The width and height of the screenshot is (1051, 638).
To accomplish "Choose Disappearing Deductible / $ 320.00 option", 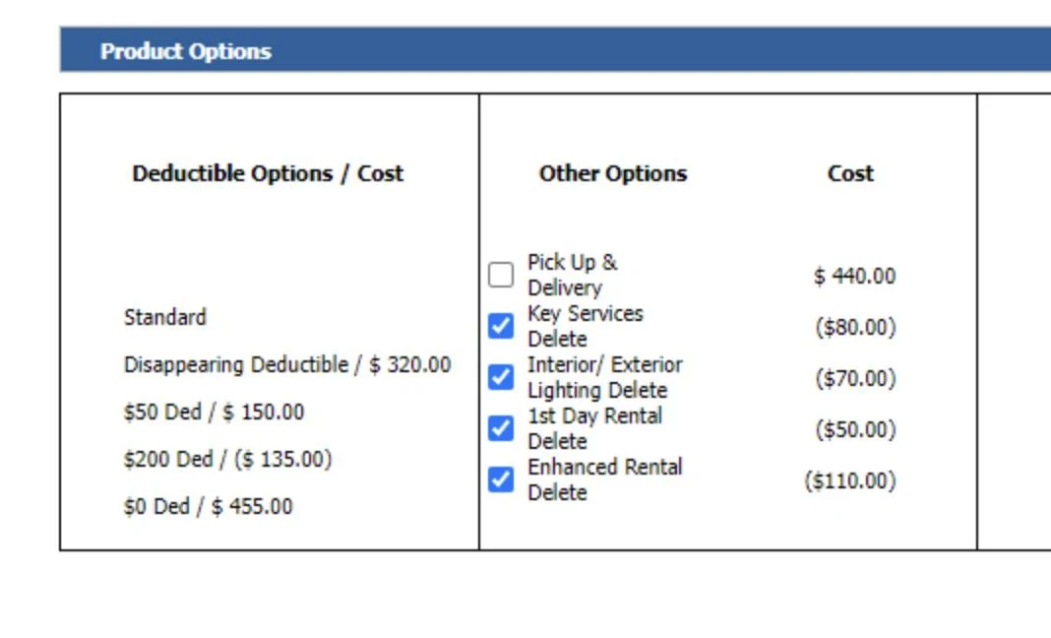I will pyautogui.click(x=286, y=364).
